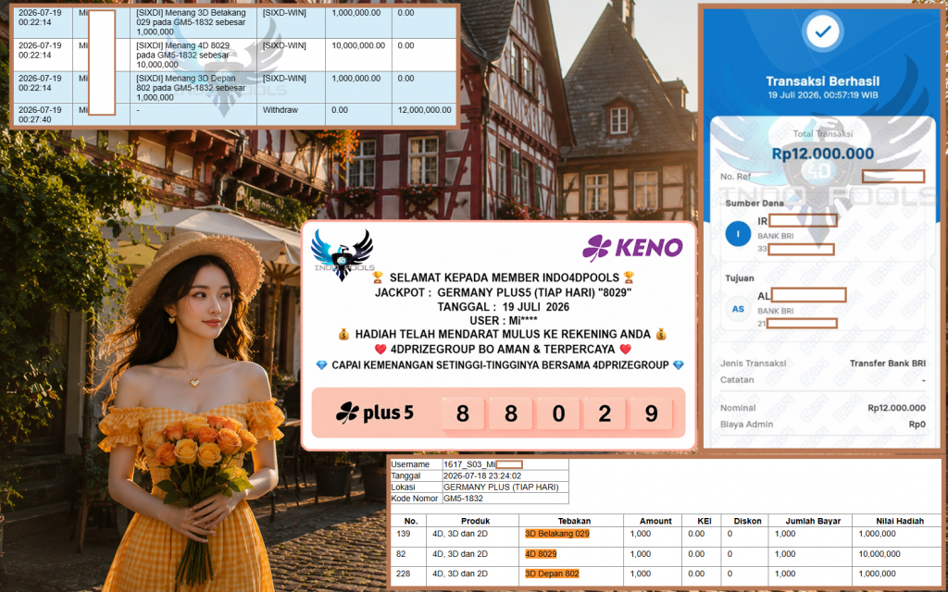Click the "Menang 3D Belakang 029" description cell

[192, 22]
